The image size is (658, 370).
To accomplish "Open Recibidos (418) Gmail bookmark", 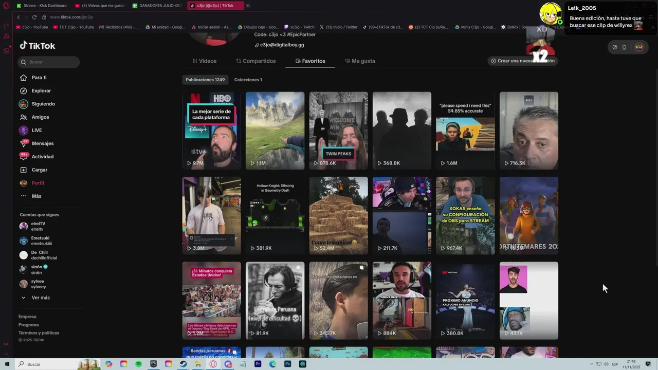I will [118, 27].
